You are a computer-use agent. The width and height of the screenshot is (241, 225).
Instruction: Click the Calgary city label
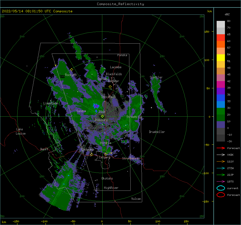coord(104,157)
